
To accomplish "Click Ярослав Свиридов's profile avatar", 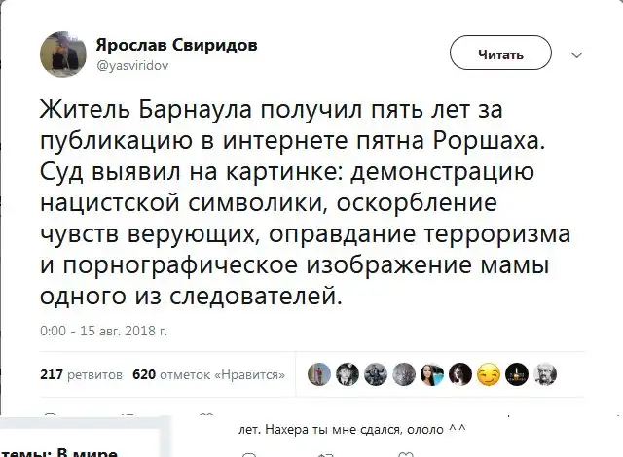I will tap(63, 53).
